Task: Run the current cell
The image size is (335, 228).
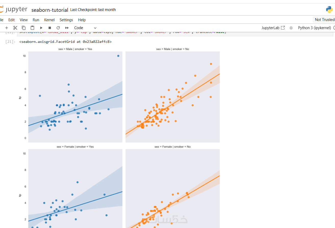Action: 41,28
